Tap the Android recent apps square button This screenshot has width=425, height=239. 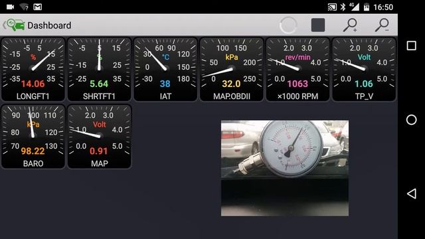[x=412, y=46]
